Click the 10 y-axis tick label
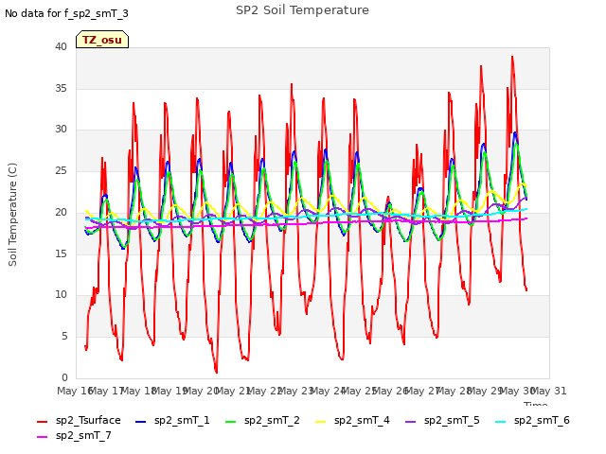The image size is (606, 454). coord(61,294)
